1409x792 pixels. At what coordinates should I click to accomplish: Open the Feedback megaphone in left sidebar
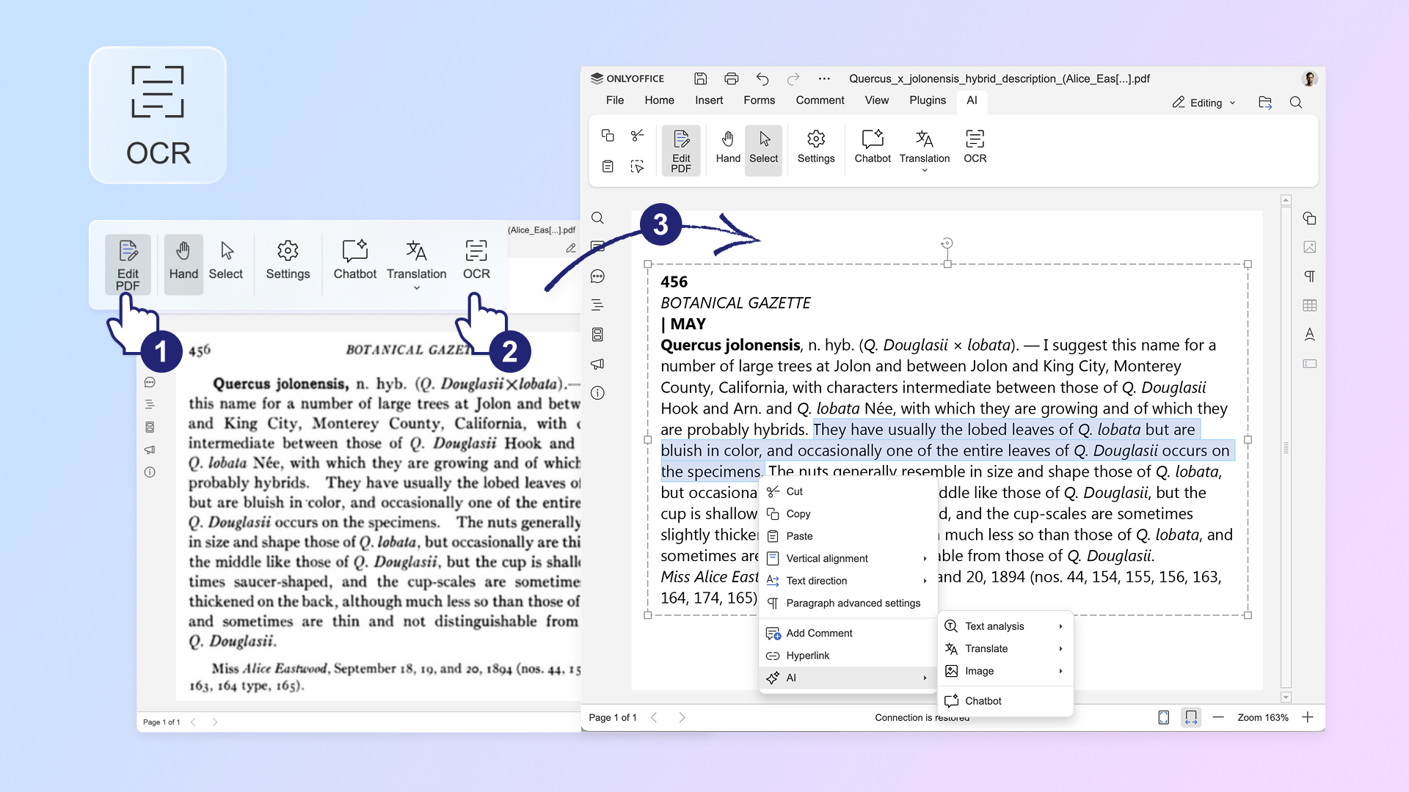[597, 364]
